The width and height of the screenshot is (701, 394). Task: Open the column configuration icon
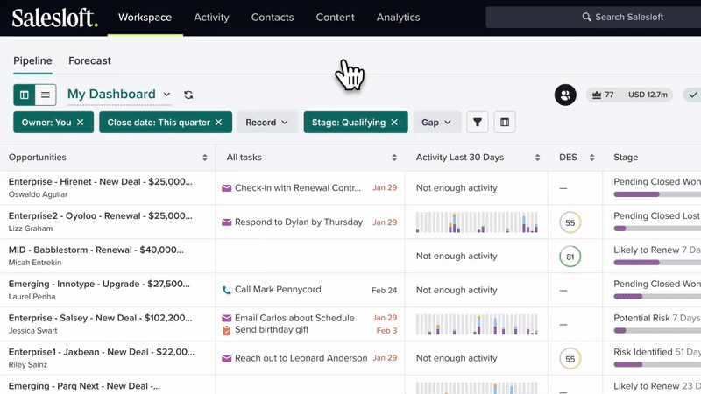[505, 123]
